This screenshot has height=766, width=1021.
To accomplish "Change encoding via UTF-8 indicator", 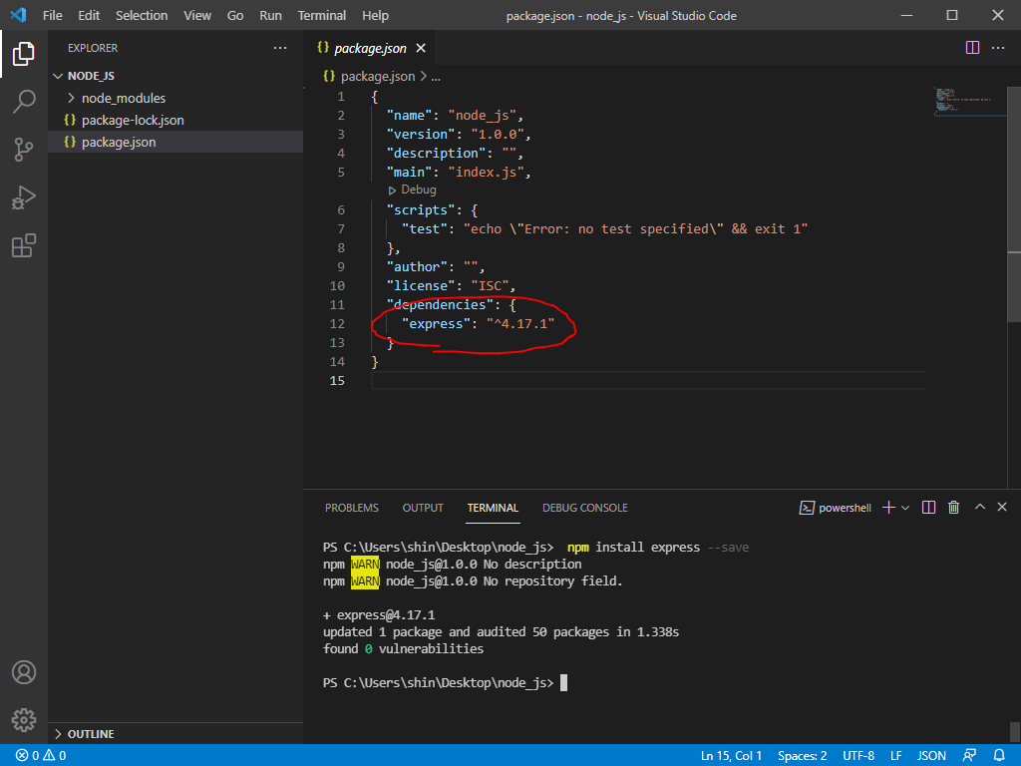I will [858, 756].
